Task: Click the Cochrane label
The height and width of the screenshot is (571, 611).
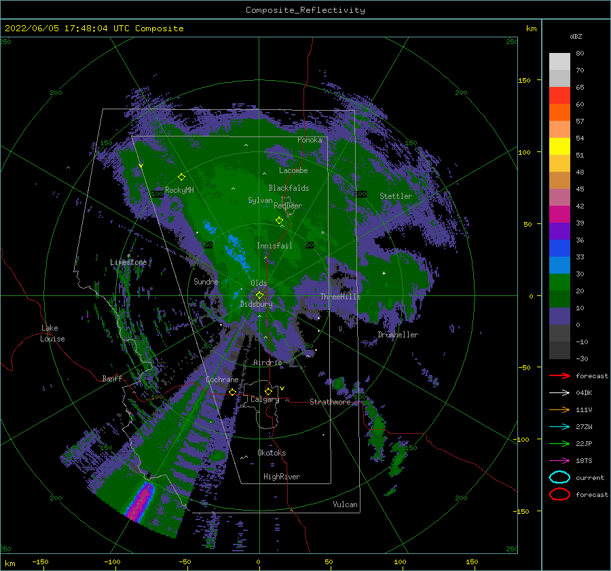Action: (222, 380)
